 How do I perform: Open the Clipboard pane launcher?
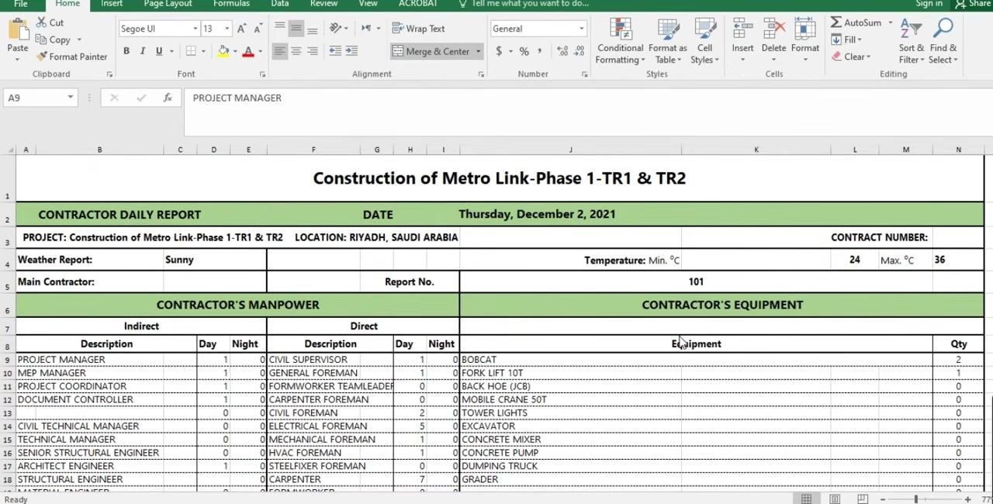(109, 74)
